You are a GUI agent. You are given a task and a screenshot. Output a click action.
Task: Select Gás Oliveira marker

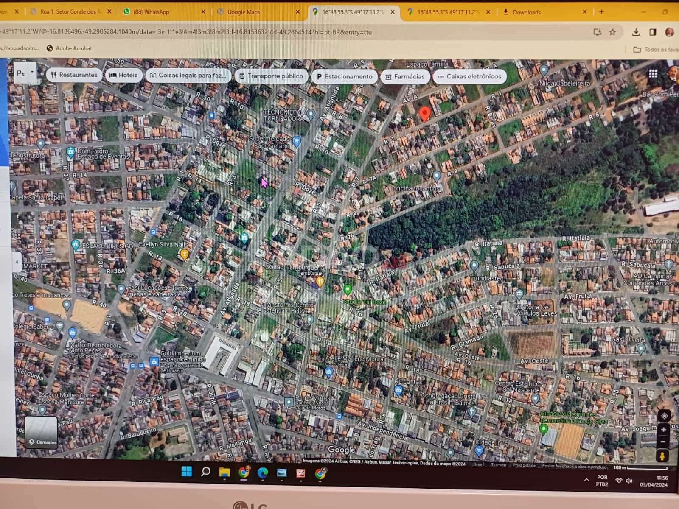(x=641, y=349)
